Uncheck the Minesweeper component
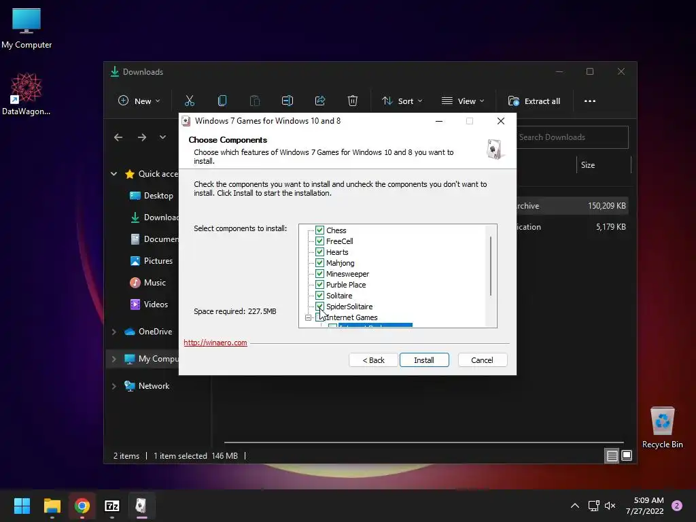 click(319, 273)
